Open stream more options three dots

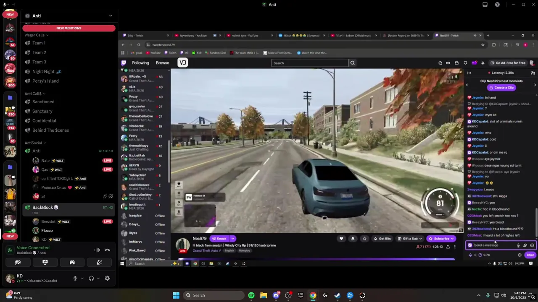click(x=454, y=247)
